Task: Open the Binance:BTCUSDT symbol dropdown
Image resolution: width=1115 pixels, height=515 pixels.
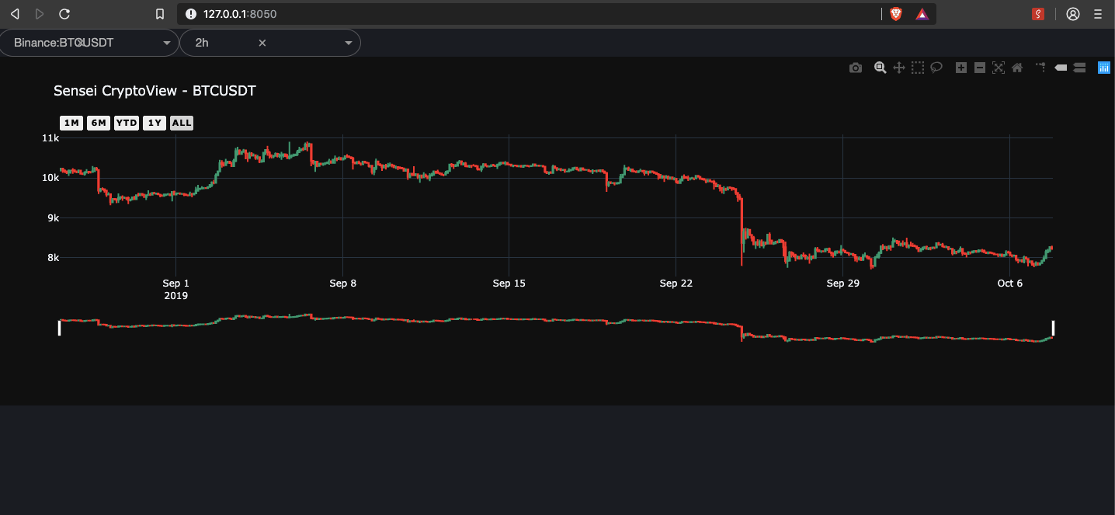Action: (x=165, y=43)
